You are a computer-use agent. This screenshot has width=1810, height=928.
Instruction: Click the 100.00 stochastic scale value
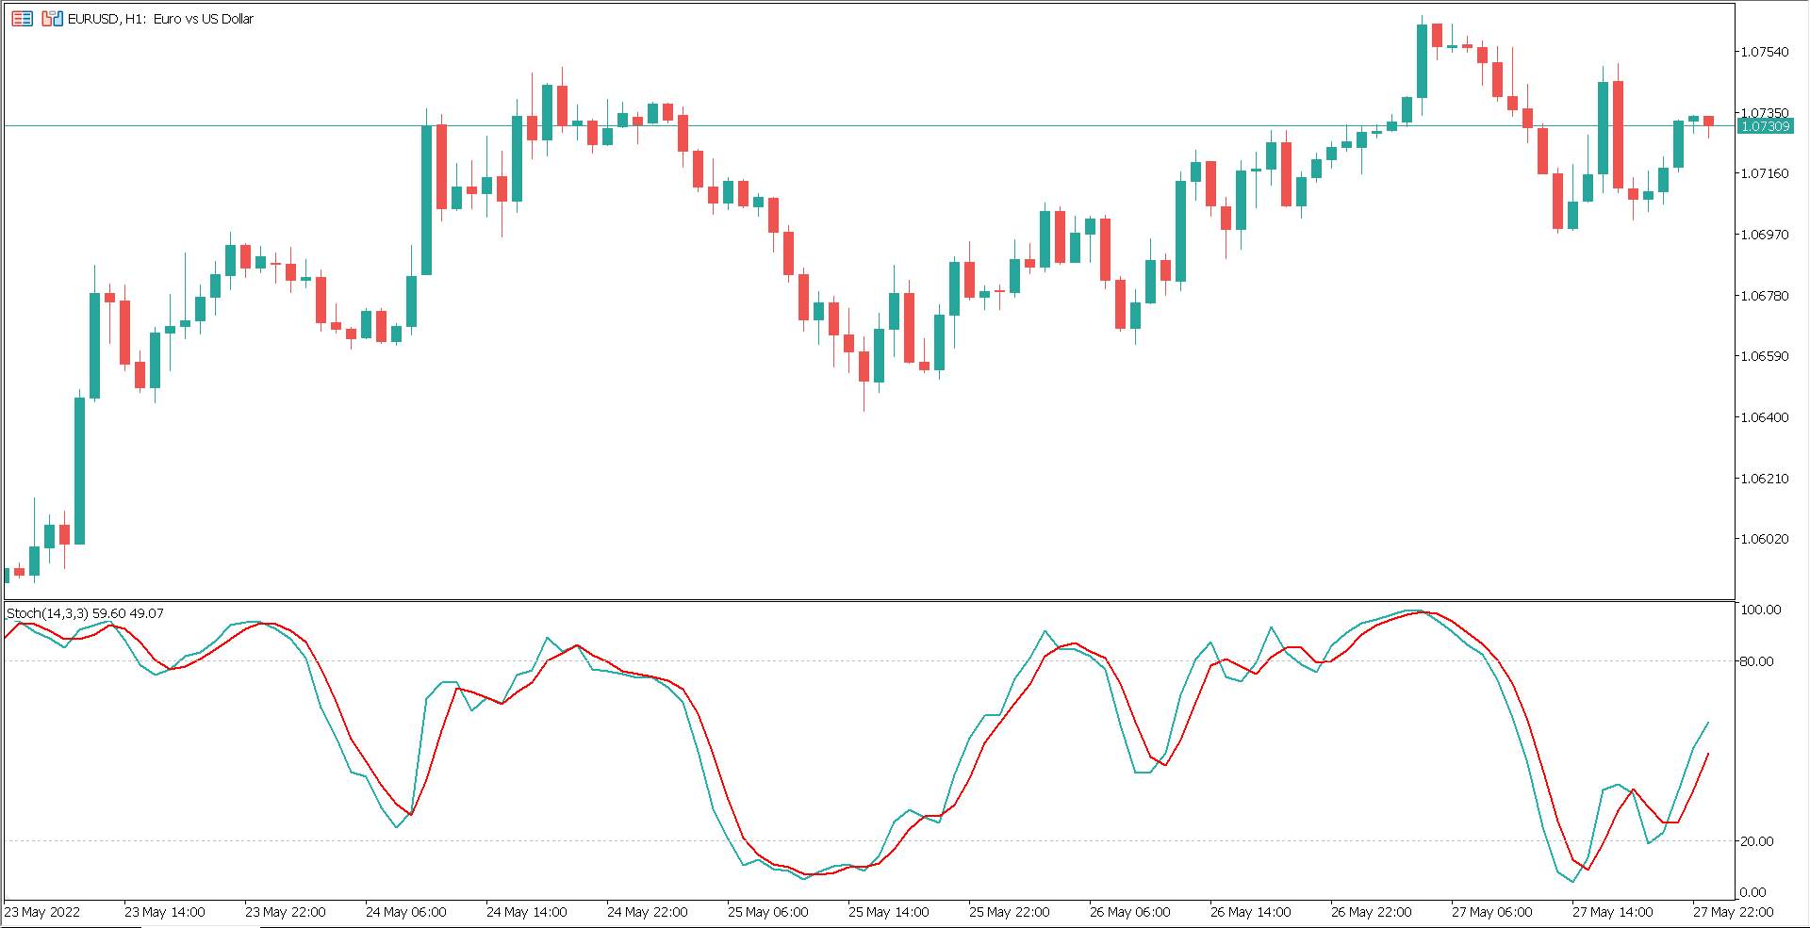pos(1761,611)
